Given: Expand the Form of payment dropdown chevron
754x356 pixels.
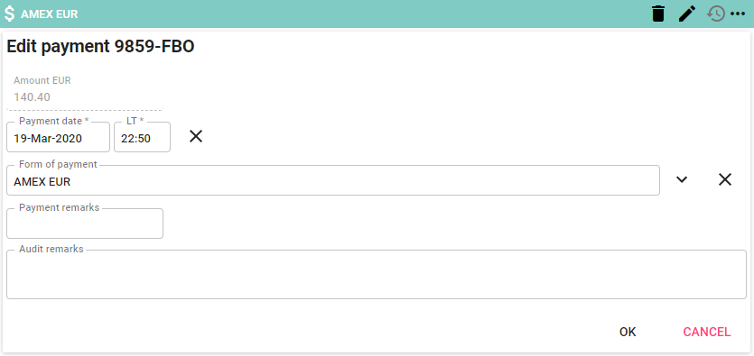Looking at the screenshot, I should pos(682,180).
